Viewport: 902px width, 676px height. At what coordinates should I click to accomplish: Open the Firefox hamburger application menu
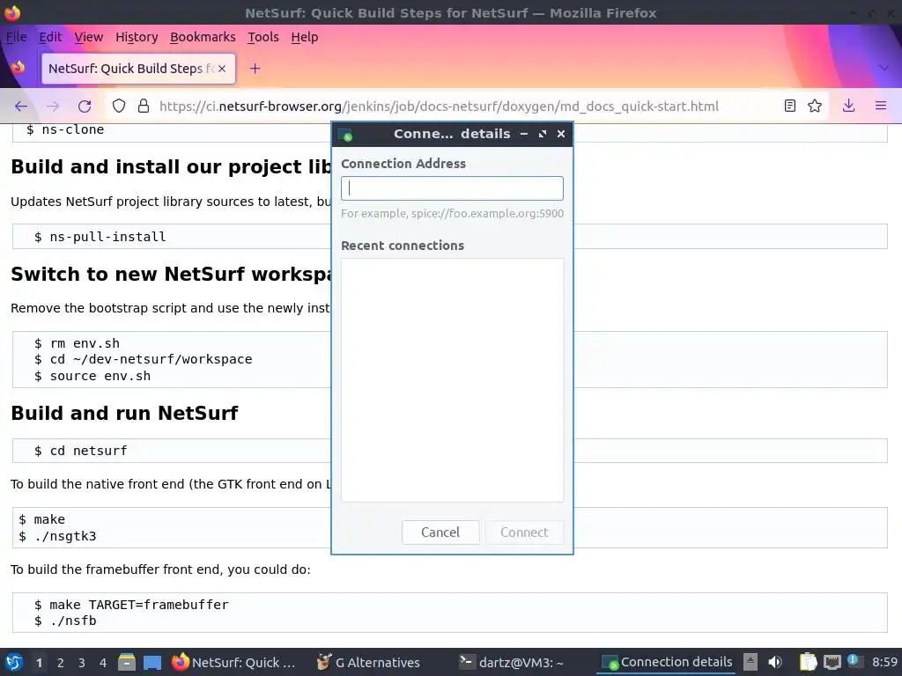point(881,106)
